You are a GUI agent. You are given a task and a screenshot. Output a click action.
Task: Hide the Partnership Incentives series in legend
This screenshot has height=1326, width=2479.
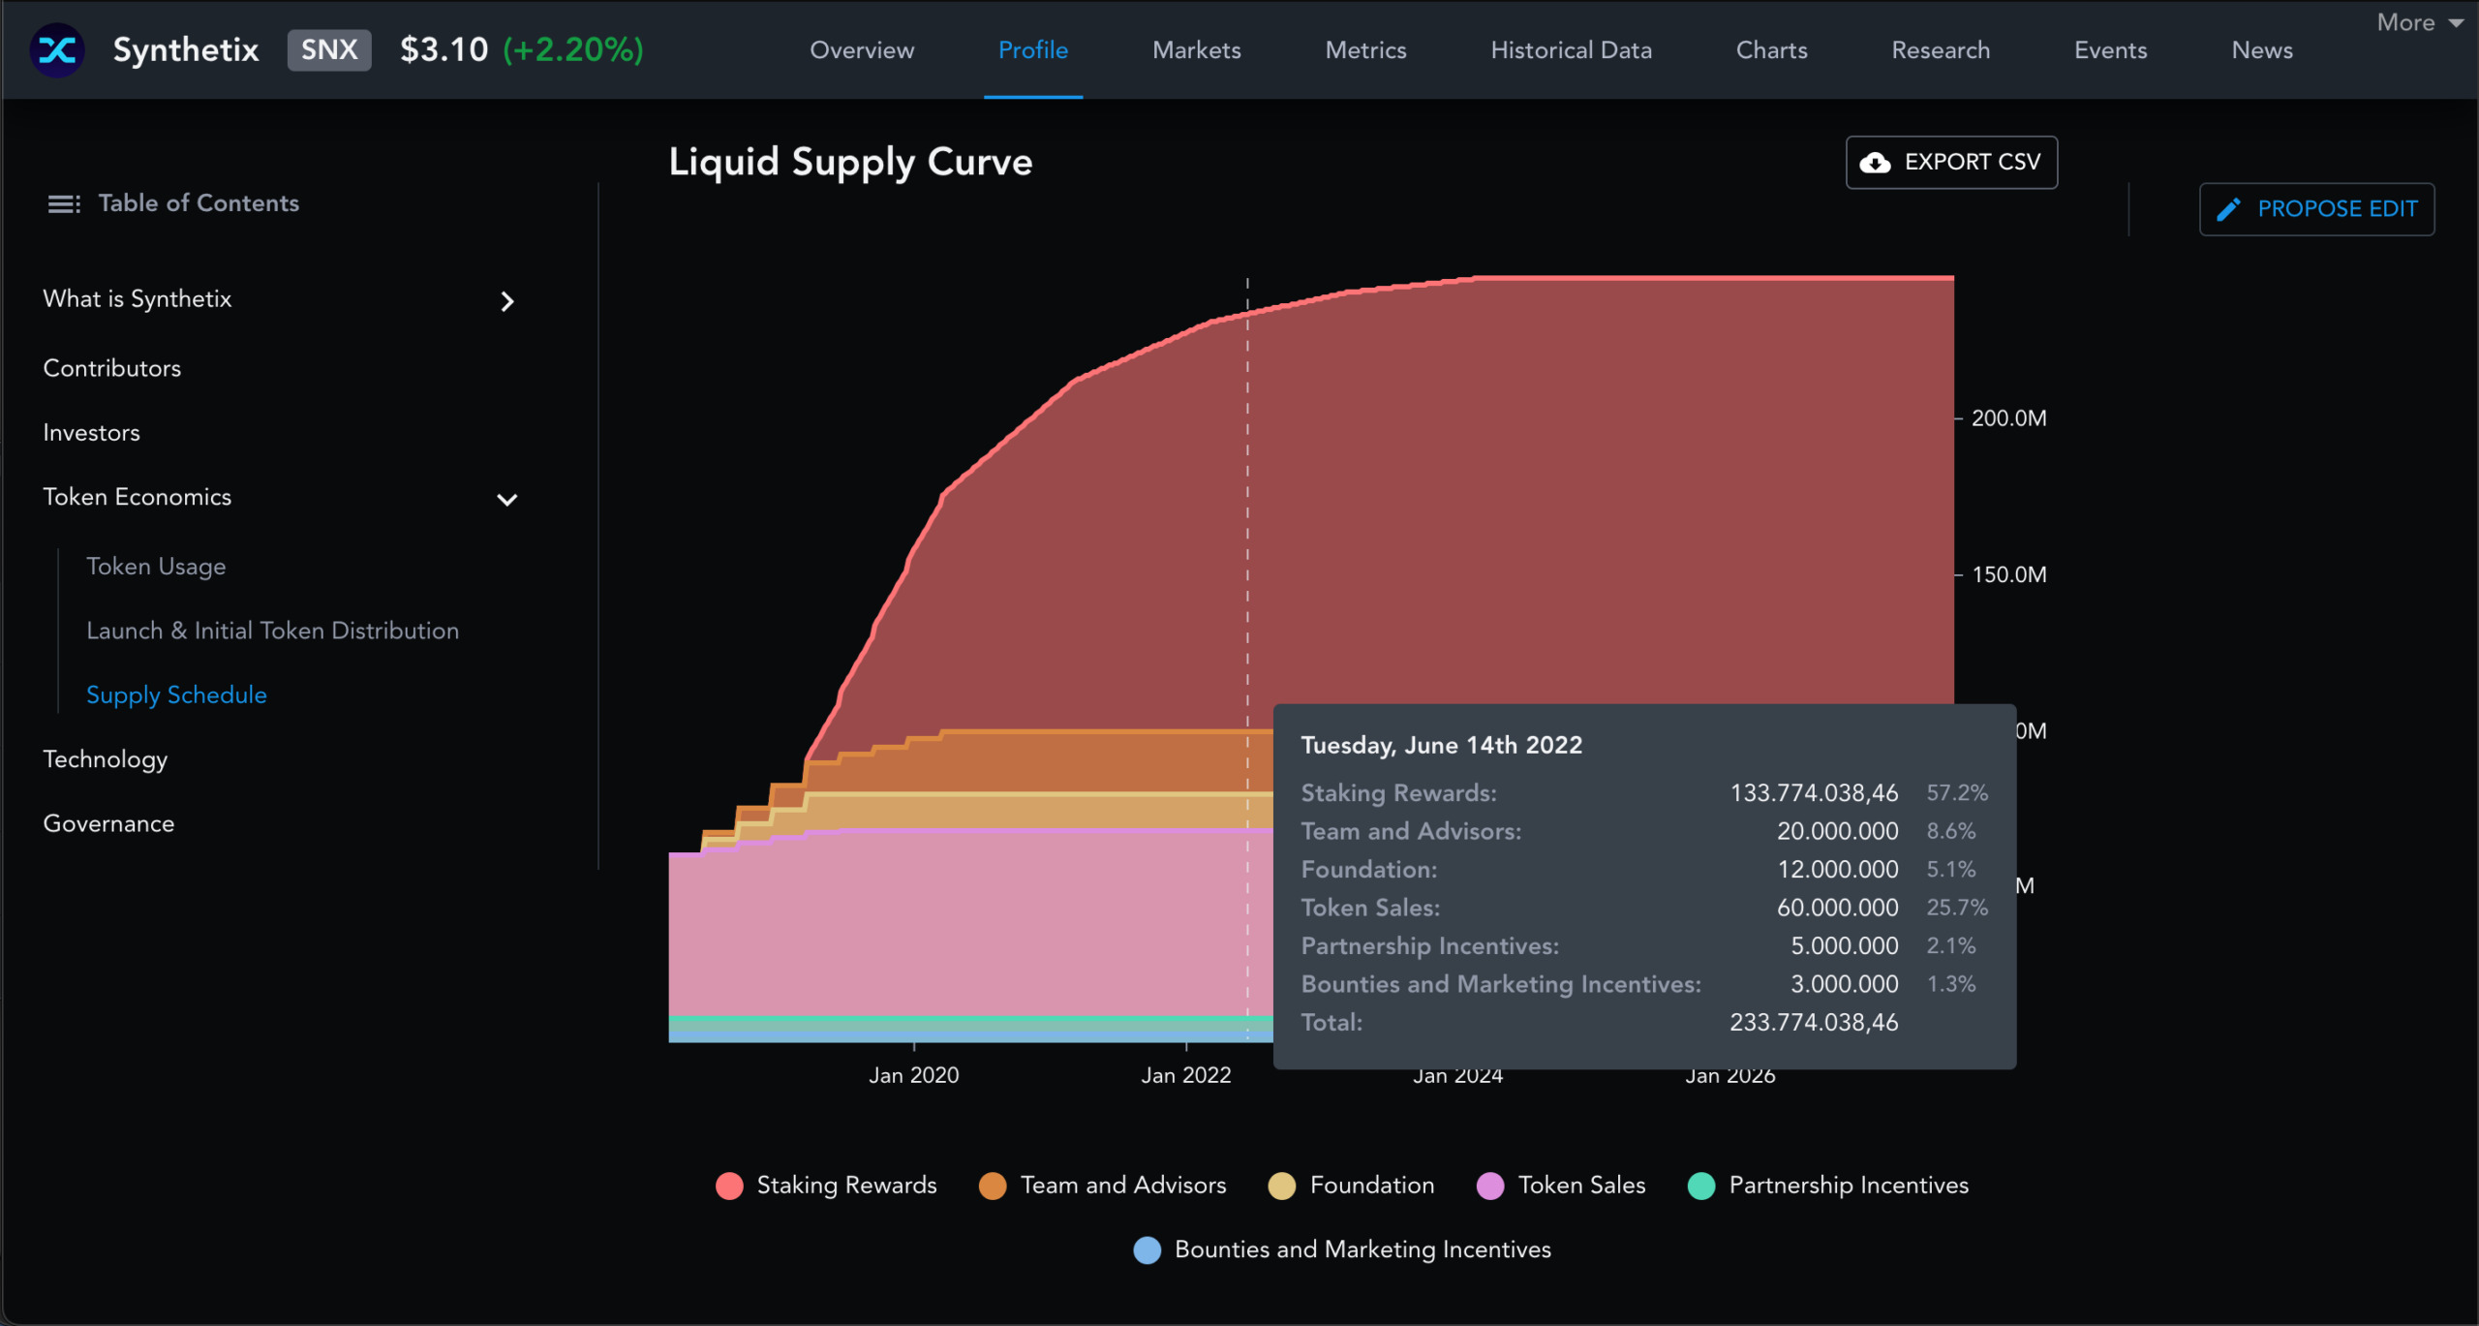(x=1828, y=1186)
